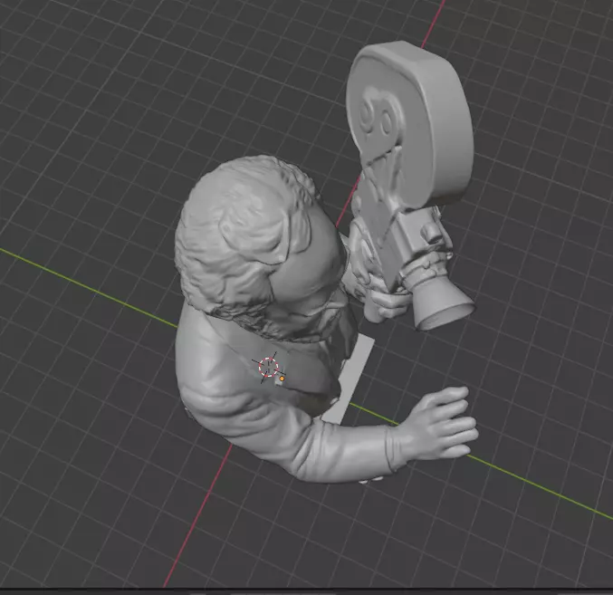Click the orange object origin dot
Screen dimensions: 613x595
282,379
